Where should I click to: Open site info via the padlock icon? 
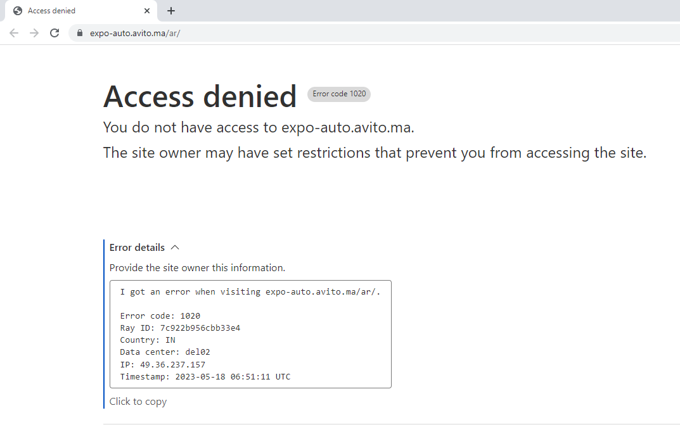(79, 33)
